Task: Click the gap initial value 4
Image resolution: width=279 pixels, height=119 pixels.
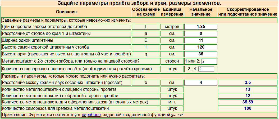Action: click(201, 83)
